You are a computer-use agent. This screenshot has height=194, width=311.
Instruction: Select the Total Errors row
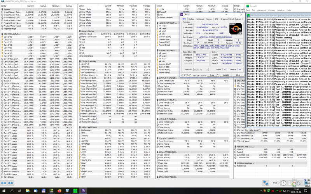[271, 166]
